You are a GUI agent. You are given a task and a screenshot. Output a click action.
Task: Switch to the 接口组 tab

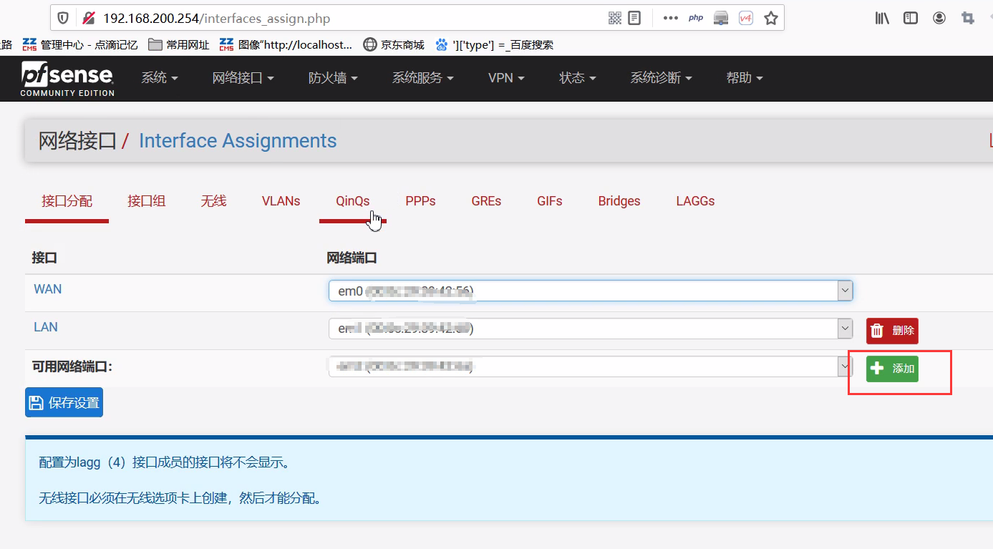coord(147,201)
